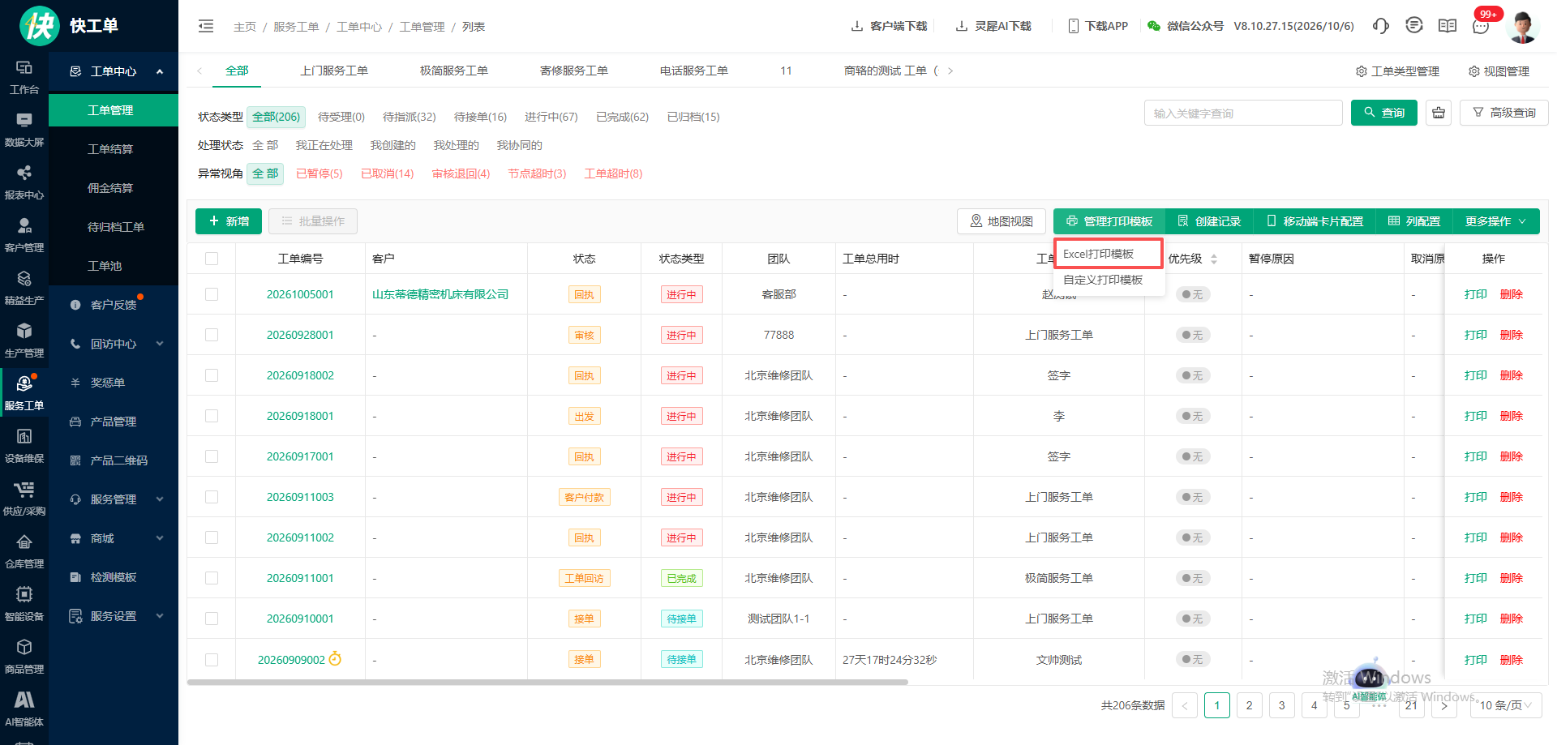1557x745 pixels.
Task: Open work order 20260917001 link
Action: pyautogui.click(x=300, y=456)
